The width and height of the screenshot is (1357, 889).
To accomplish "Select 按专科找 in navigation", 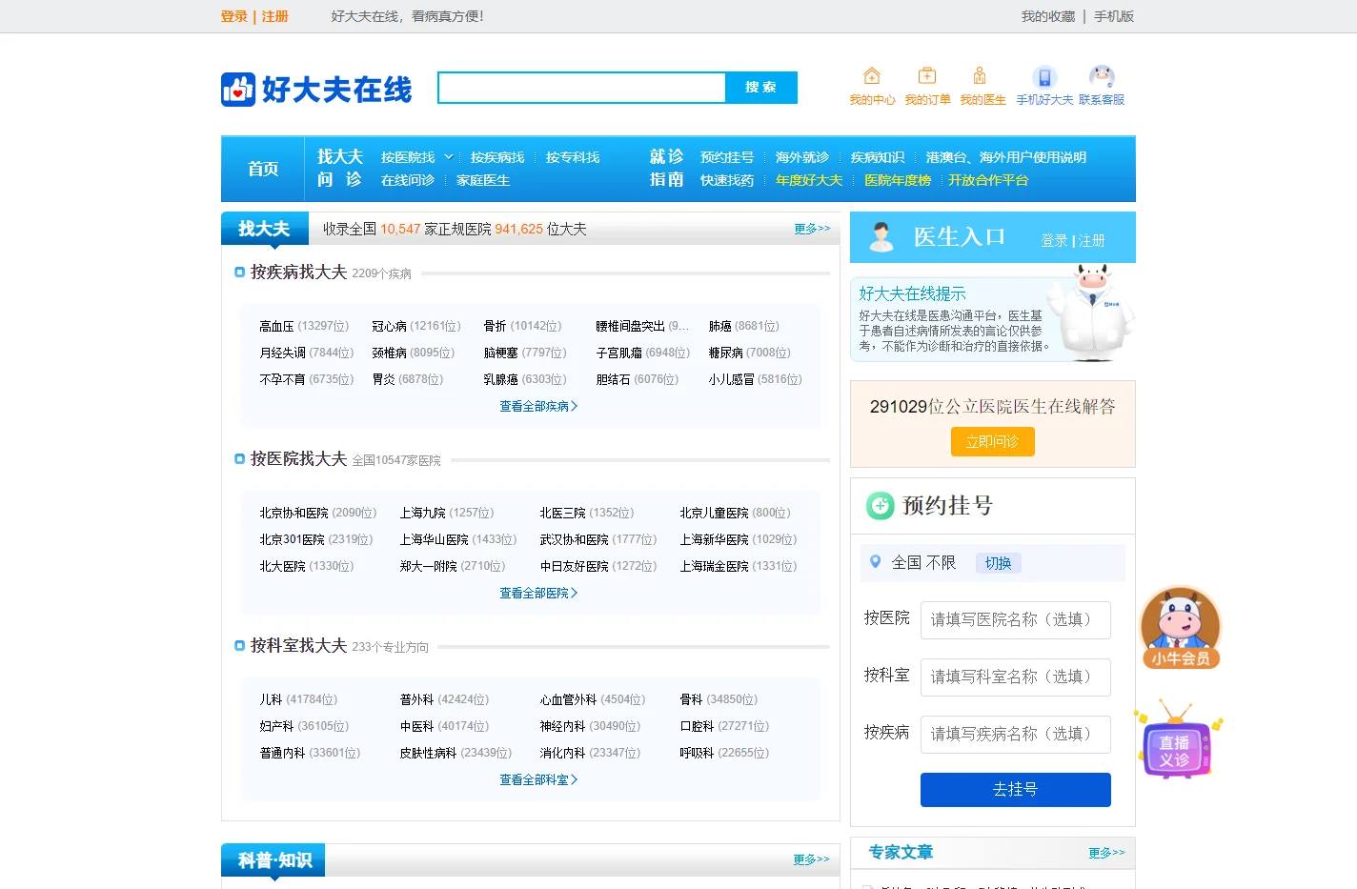I will 573,157.
